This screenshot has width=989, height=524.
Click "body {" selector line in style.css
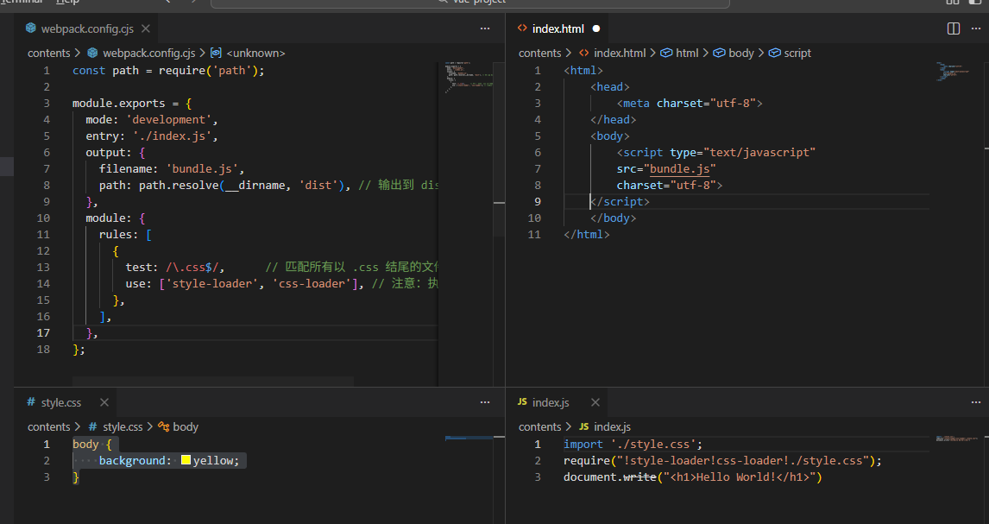coord(92,445)
